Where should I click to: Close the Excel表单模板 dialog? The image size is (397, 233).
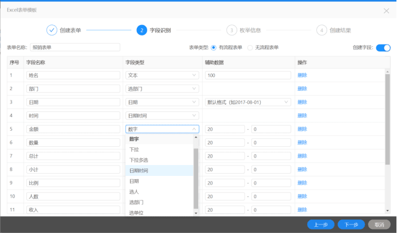(386, 11)
